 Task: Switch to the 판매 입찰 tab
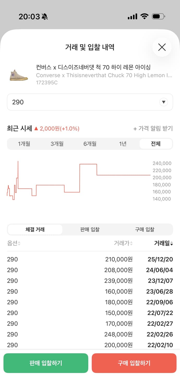[x=90, y=229]
